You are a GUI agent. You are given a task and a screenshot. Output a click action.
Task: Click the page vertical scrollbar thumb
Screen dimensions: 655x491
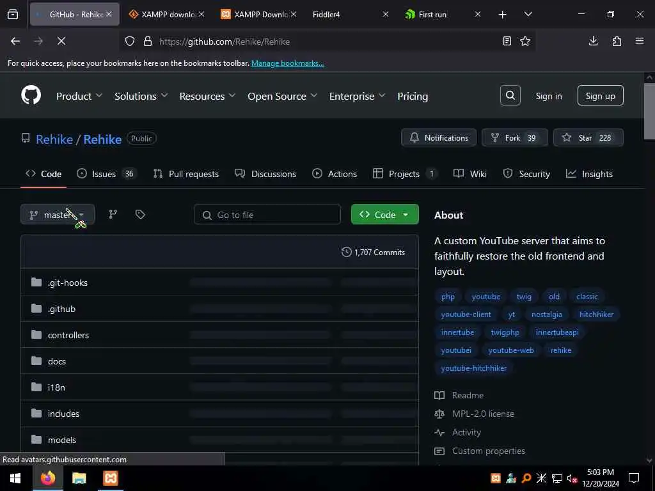pos(649,111)
